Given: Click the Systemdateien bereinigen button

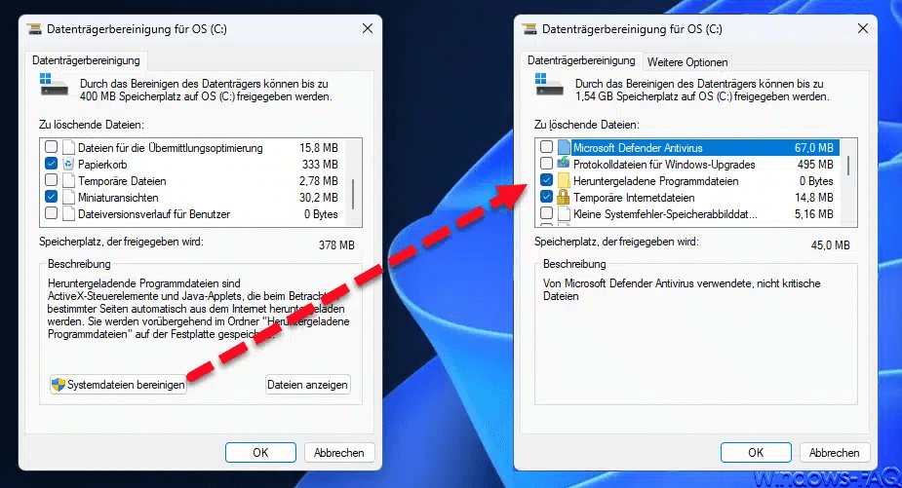Looking at the screenshot, I should click(118, 385).
